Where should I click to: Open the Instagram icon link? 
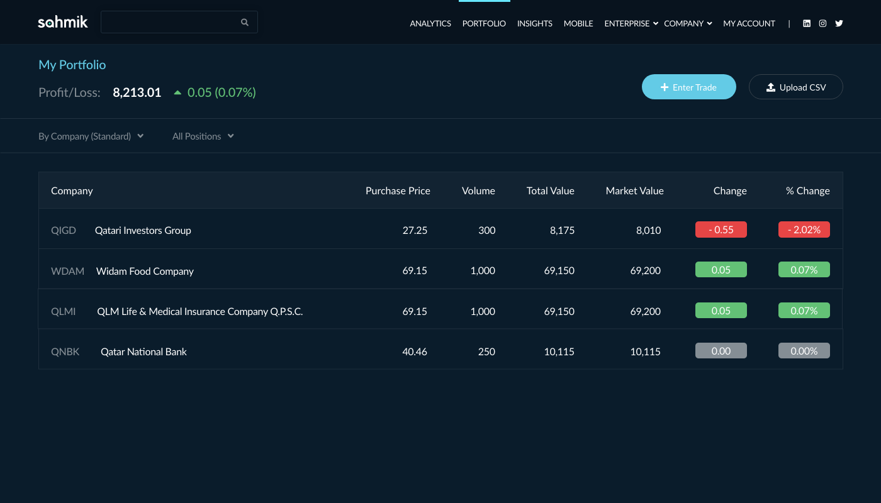pyautogui.click(x=822, y=23)
